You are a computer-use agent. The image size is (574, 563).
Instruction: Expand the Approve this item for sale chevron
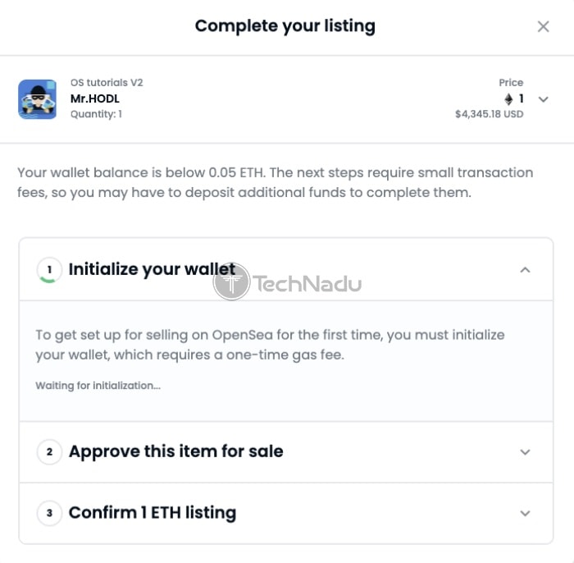click(x=526, y=452)
